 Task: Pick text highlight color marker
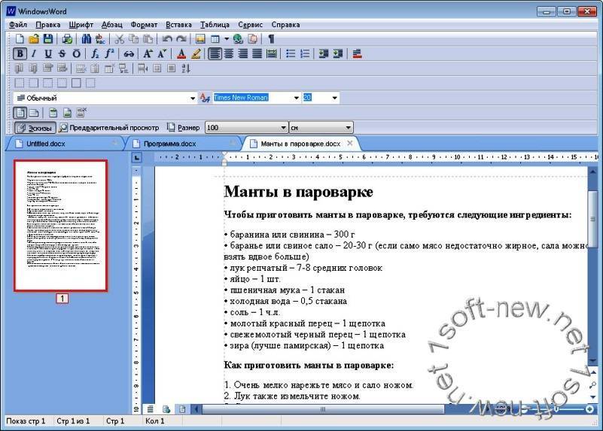(x=196, y=53)
